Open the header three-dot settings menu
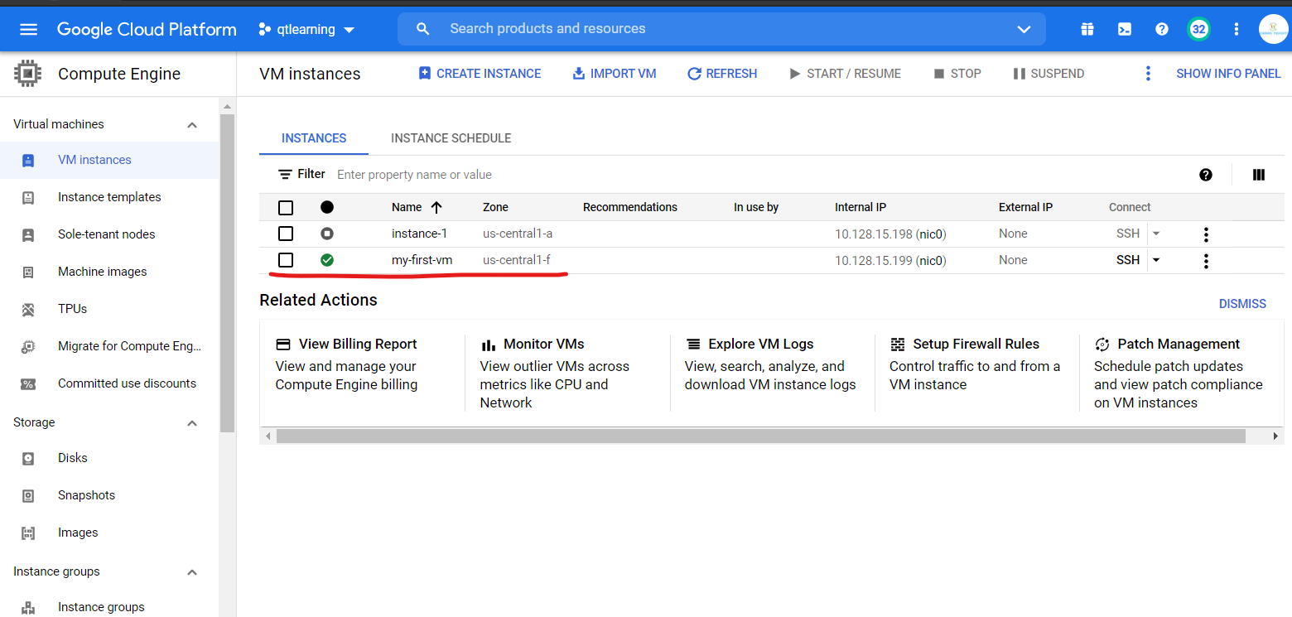1292x617 pixels. point(1237,29)
